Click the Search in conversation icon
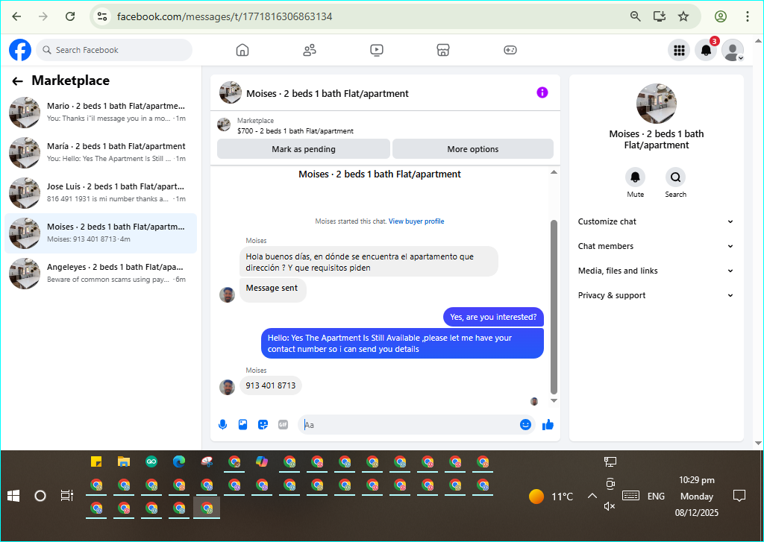764x542 pixels. point(675,177)
